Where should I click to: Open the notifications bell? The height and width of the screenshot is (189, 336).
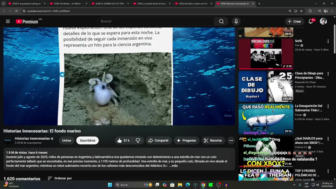(311, 22)
